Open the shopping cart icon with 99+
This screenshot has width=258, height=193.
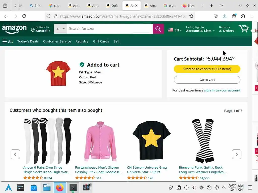point(244,29)
